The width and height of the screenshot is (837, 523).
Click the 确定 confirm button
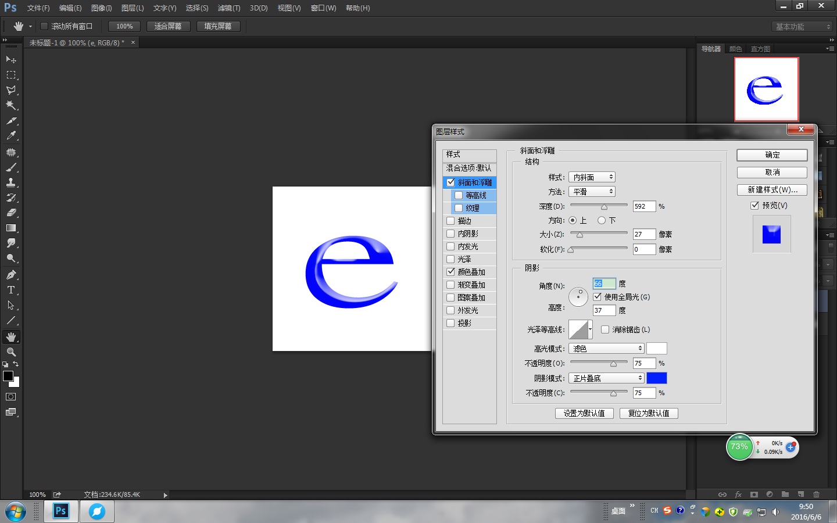click(772, 155)
